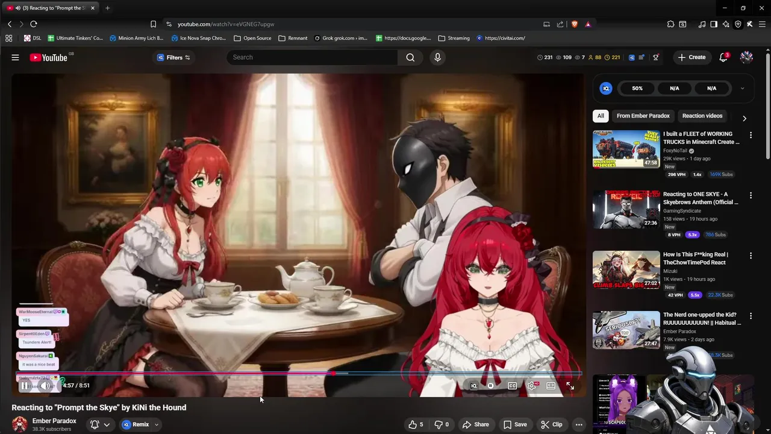Open Reacting to ONE SKYE video title

(x=701, y=198)
